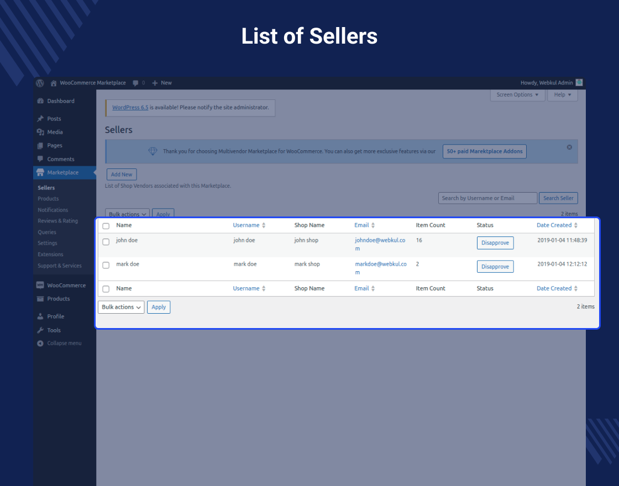Open Media library via camera icon
This screenshot has height=486, width=619.
pyautogui.click(x=41, y=132)
